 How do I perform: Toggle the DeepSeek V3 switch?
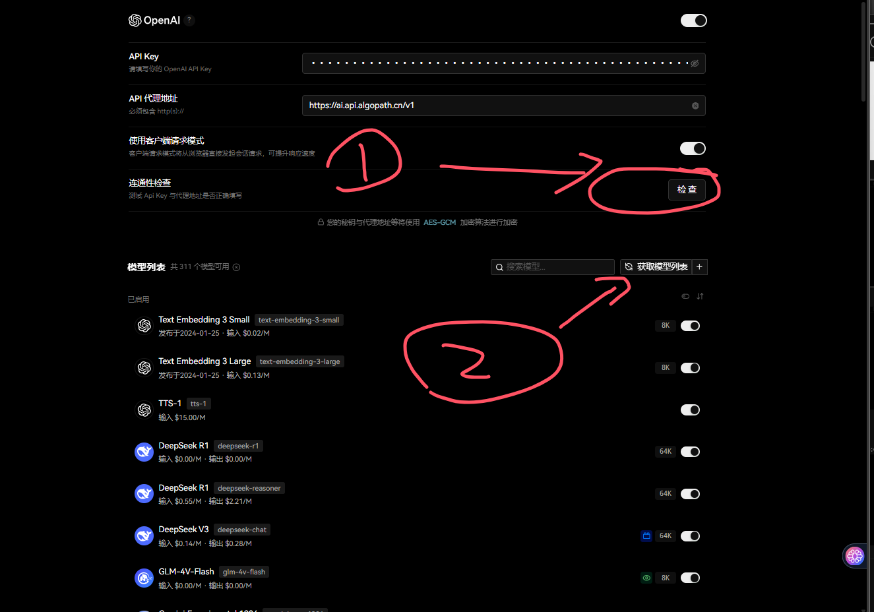point(690,536)
